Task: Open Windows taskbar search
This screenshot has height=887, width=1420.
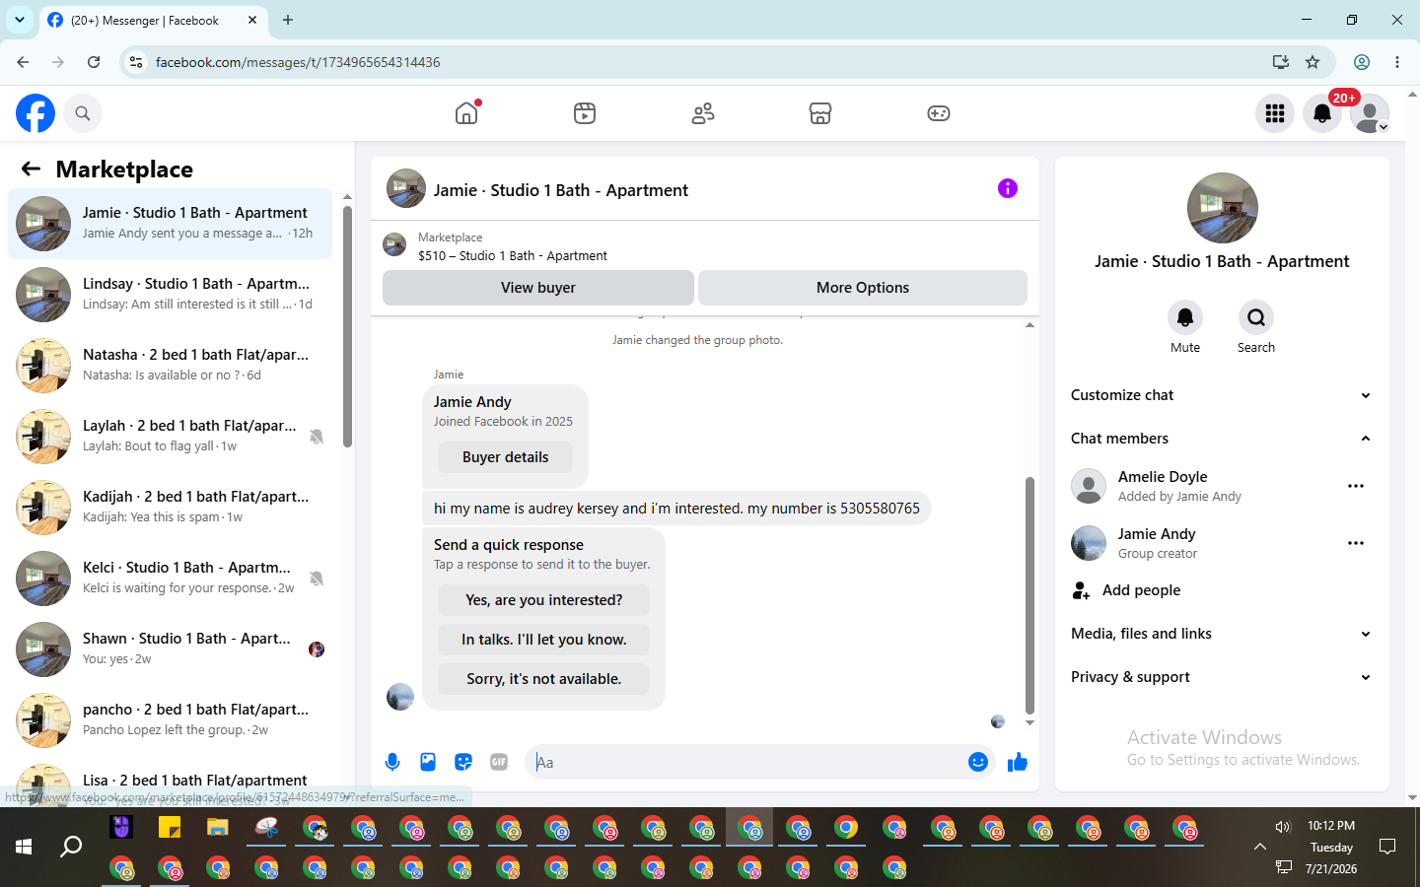Action: [x=71, y=847]
